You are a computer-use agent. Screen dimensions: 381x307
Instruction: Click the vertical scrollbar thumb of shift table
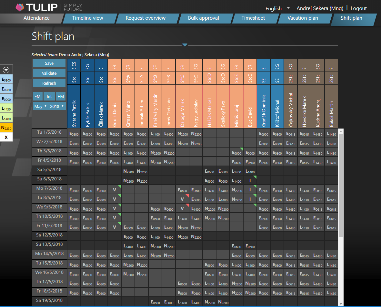pos(341,186)
